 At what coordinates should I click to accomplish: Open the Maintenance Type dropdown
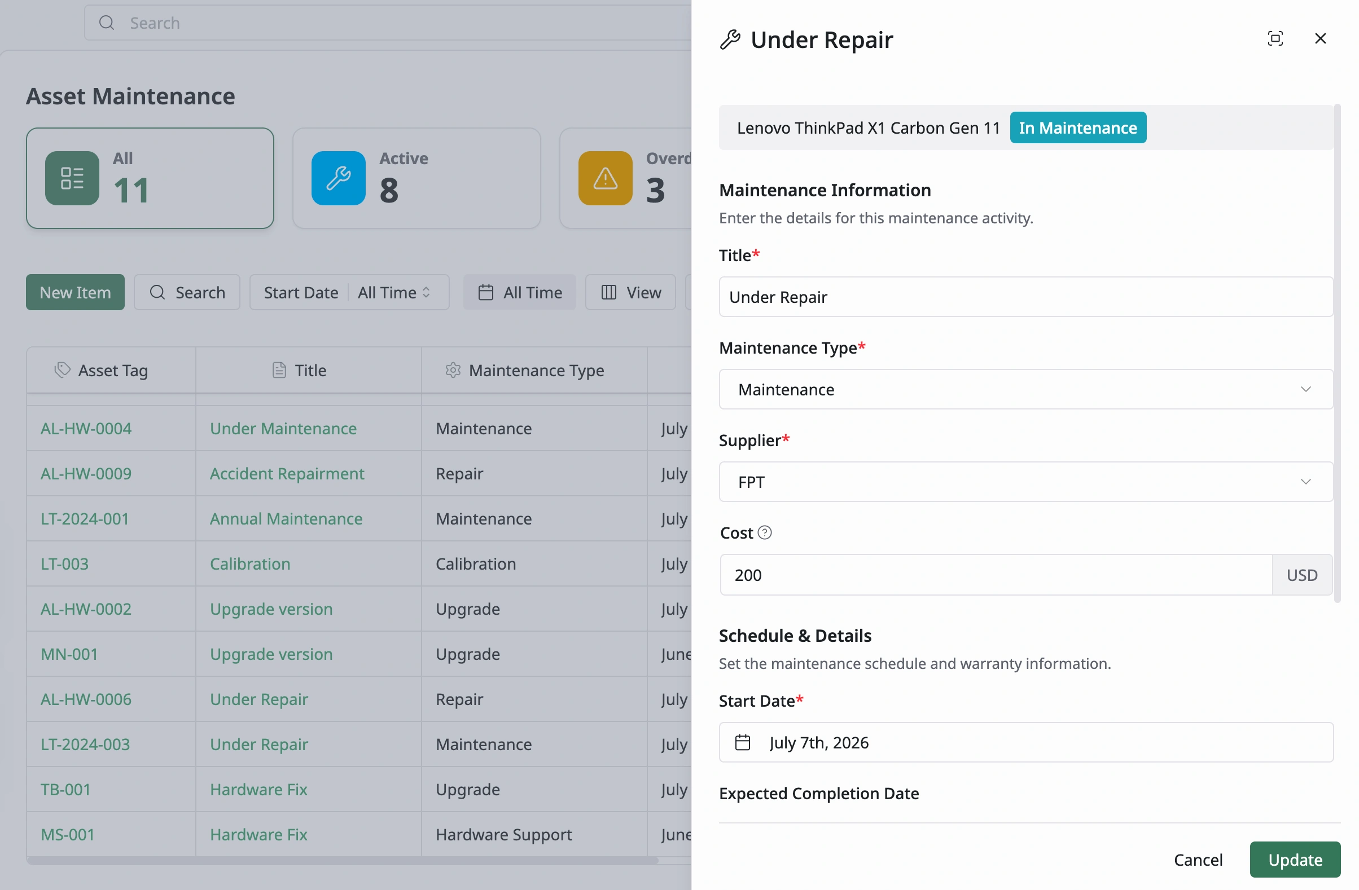1025,389
